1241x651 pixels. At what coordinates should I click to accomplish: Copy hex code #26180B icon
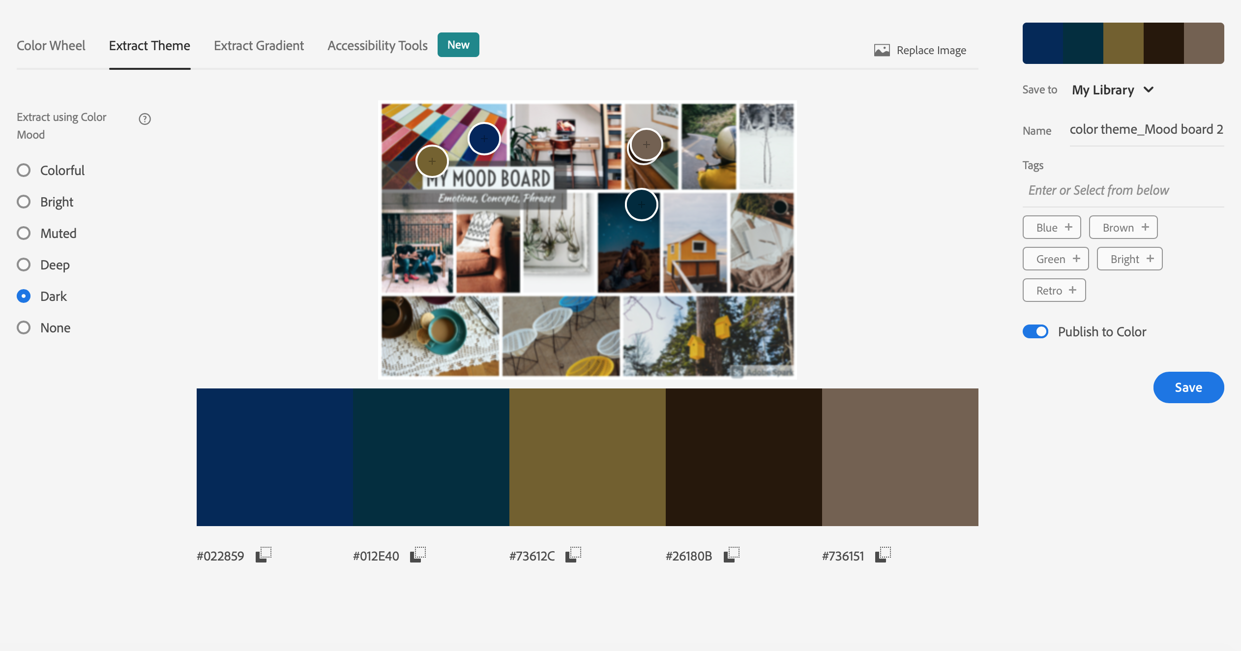point(732,555)
